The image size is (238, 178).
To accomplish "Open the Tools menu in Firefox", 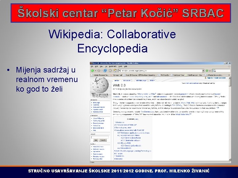I will [x=120, y=67].
